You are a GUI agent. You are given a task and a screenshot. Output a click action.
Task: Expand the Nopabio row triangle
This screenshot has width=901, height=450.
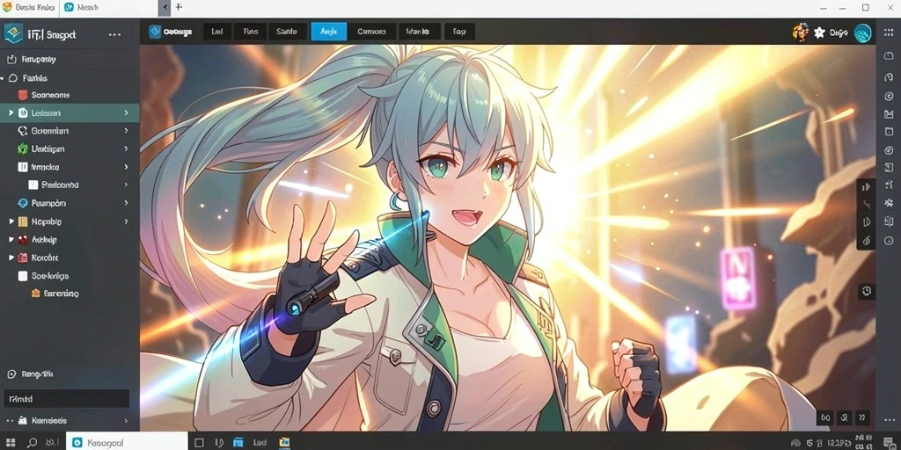tap(11, 221)
